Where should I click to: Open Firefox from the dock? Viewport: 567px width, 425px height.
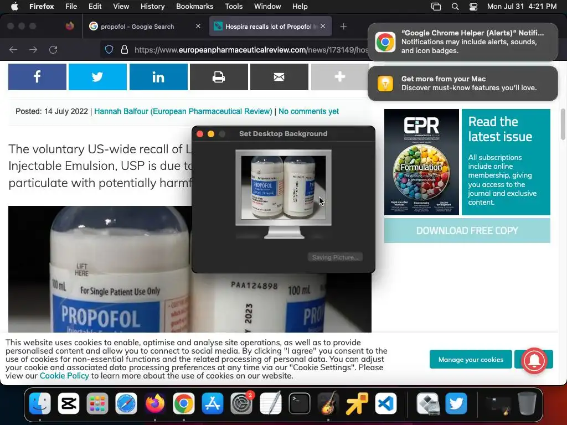pyautogui.click(x=155, y=403)
